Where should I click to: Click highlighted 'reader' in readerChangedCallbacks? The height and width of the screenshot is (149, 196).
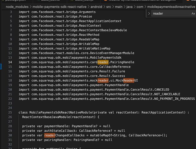(x=50, y=135)
